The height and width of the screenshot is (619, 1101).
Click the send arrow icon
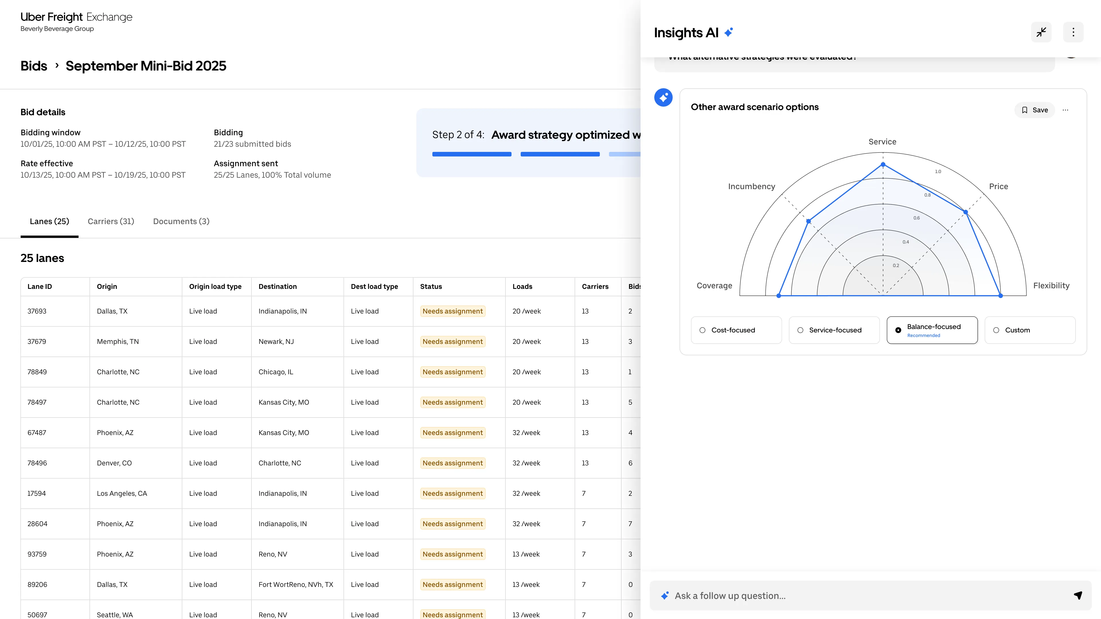pos(1078,595)
